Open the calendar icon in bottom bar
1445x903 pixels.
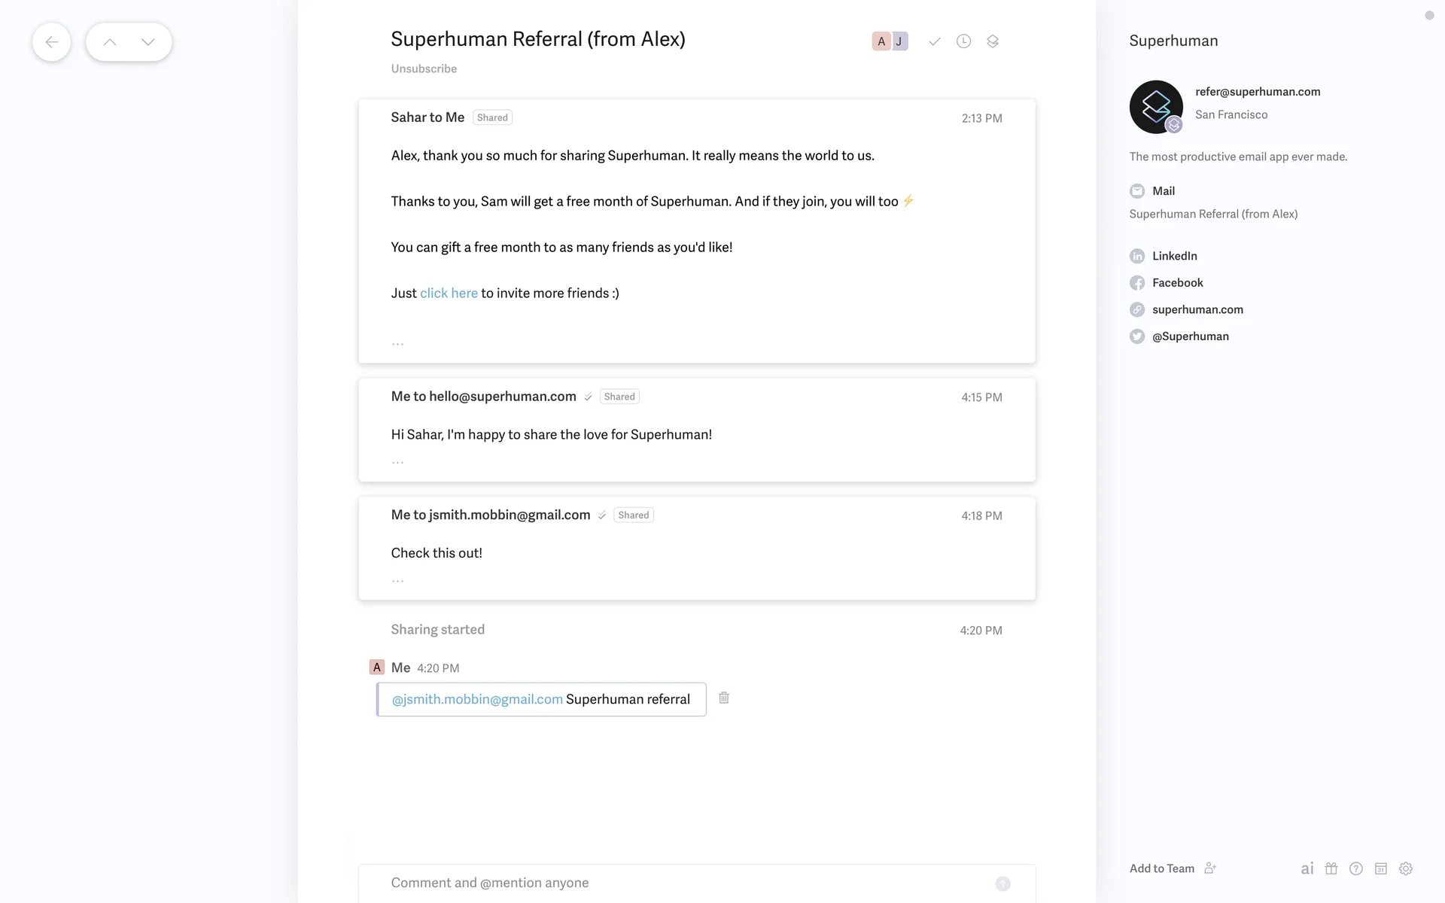(x=1381, y=868)
